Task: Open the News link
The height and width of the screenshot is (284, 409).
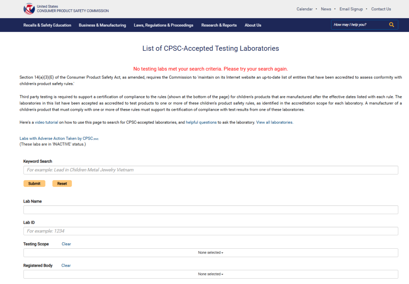Action: tap(326, 9)
